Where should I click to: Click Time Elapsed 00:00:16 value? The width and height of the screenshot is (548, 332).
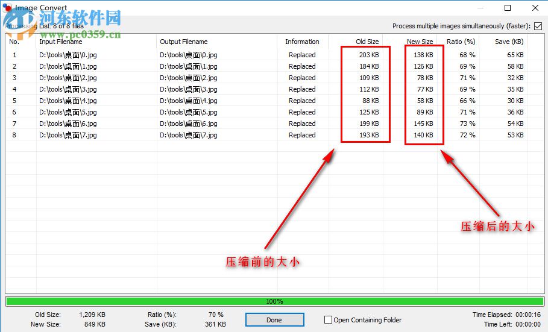(528, 315)
